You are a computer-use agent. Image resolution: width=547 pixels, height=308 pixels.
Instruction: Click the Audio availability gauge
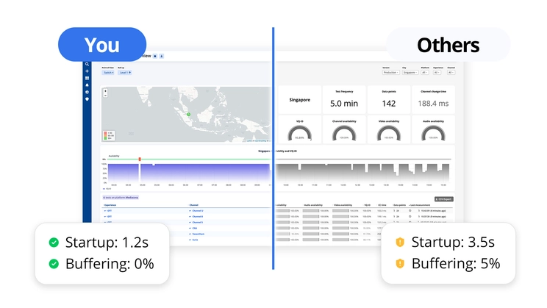433,133
